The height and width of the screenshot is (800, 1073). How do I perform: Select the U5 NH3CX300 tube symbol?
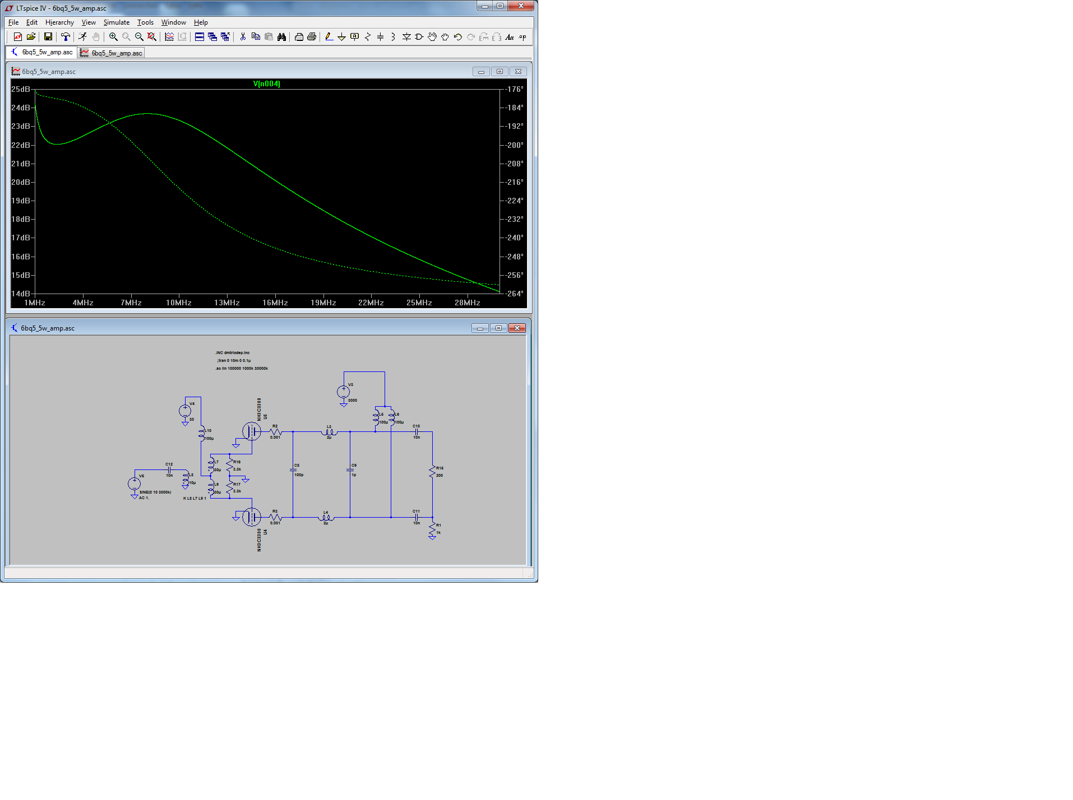252,431
